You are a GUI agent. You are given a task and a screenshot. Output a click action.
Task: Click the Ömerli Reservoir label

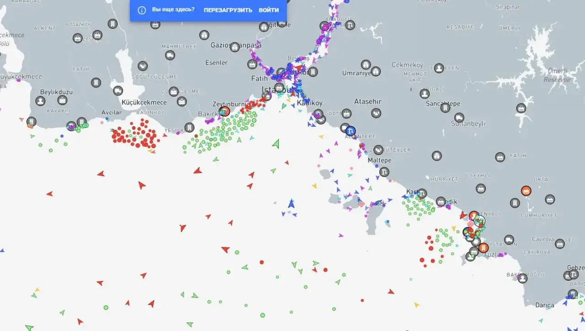pyautogui.click(x=557, y=75)
